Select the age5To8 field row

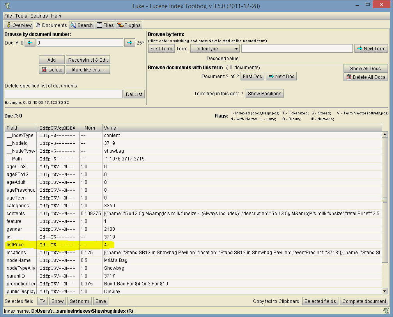[193, 166]
